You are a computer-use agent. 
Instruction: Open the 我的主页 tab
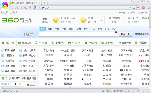[8, 43]
